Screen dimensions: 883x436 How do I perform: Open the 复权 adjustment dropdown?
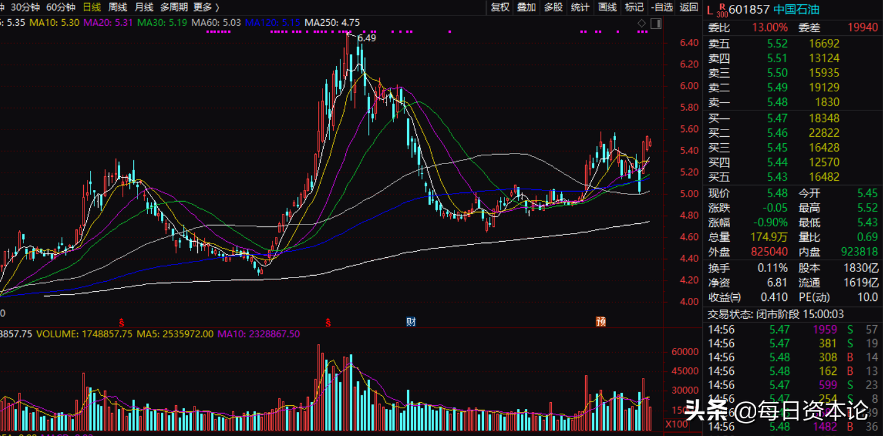click(500, 7)
